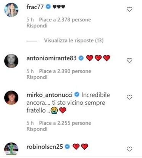Viewport: 142px width, 158px height.
Task: Click the robinolsen25 username
Action: [45, 147]
